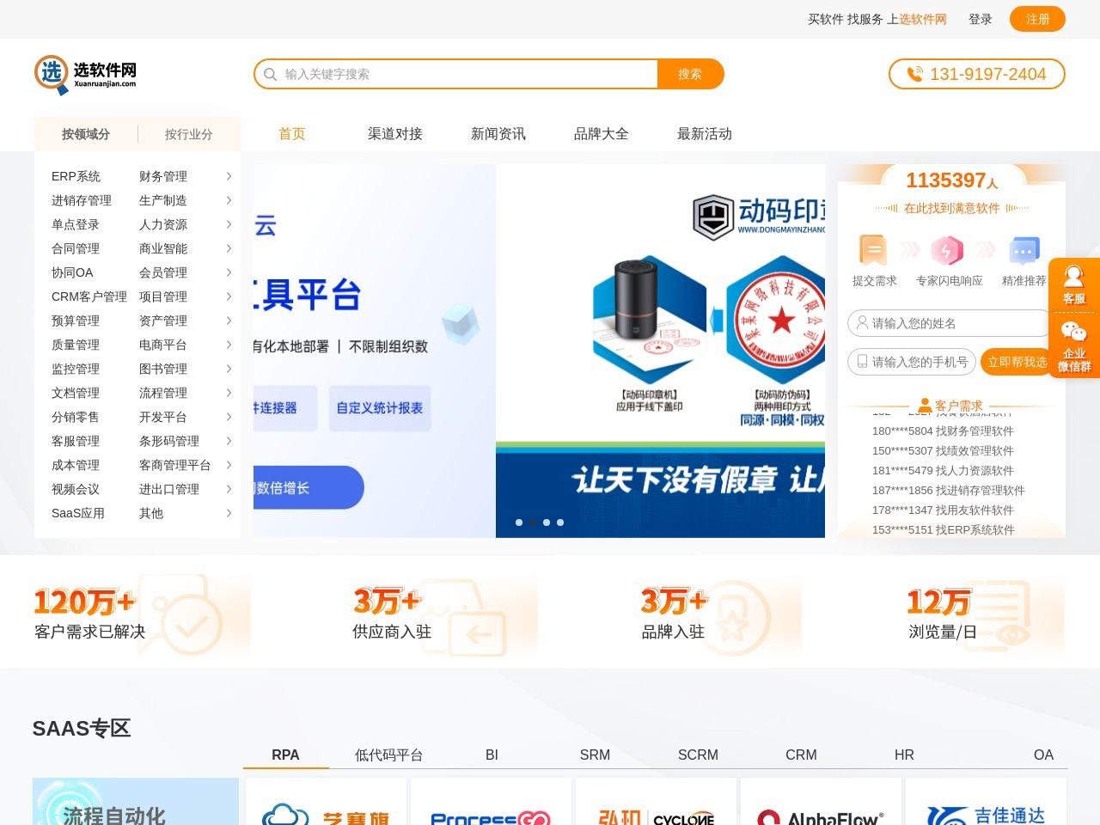The height and width of the screenshot is (825, 1100).
Task: Click the 注册 button
Action: (1037, 19)
